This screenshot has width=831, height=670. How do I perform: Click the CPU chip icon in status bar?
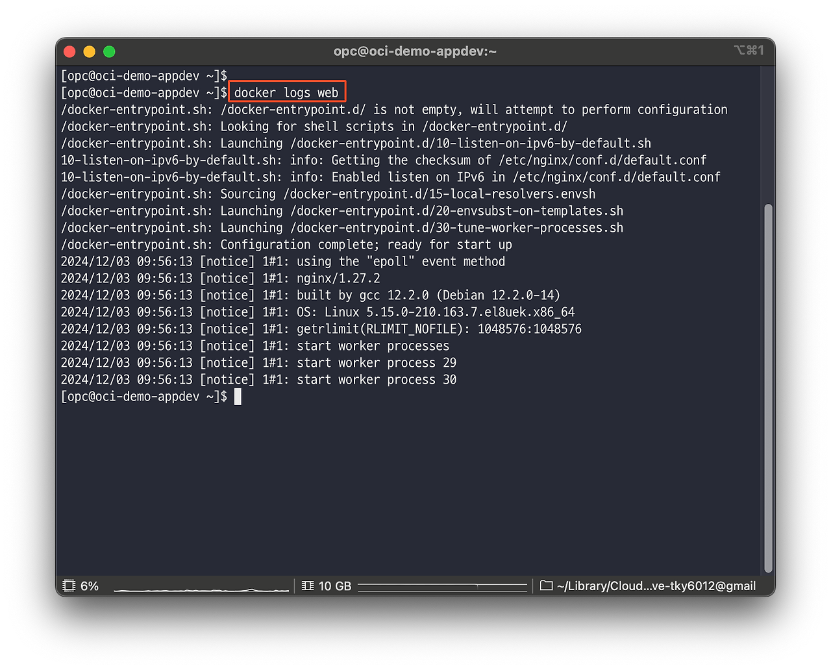click(x=69, y=586)
